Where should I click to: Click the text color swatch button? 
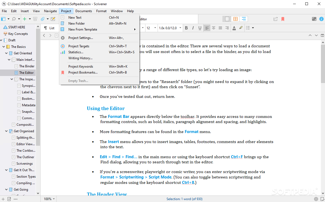point(234,28)
